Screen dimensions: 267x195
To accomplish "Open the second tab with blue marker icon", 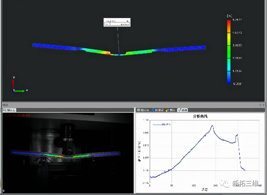I will pos(157,110).
